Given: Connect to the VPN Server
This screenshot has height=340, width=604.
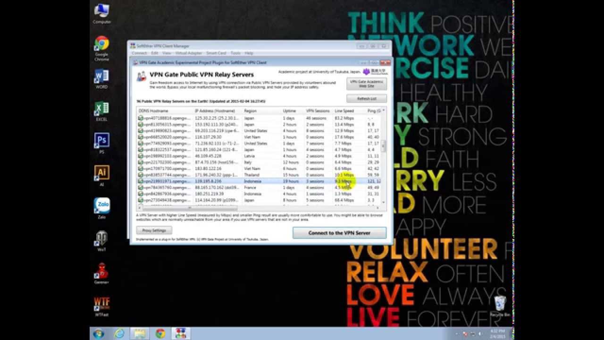Looking at the screenshot, I should [x=339, y=233].
